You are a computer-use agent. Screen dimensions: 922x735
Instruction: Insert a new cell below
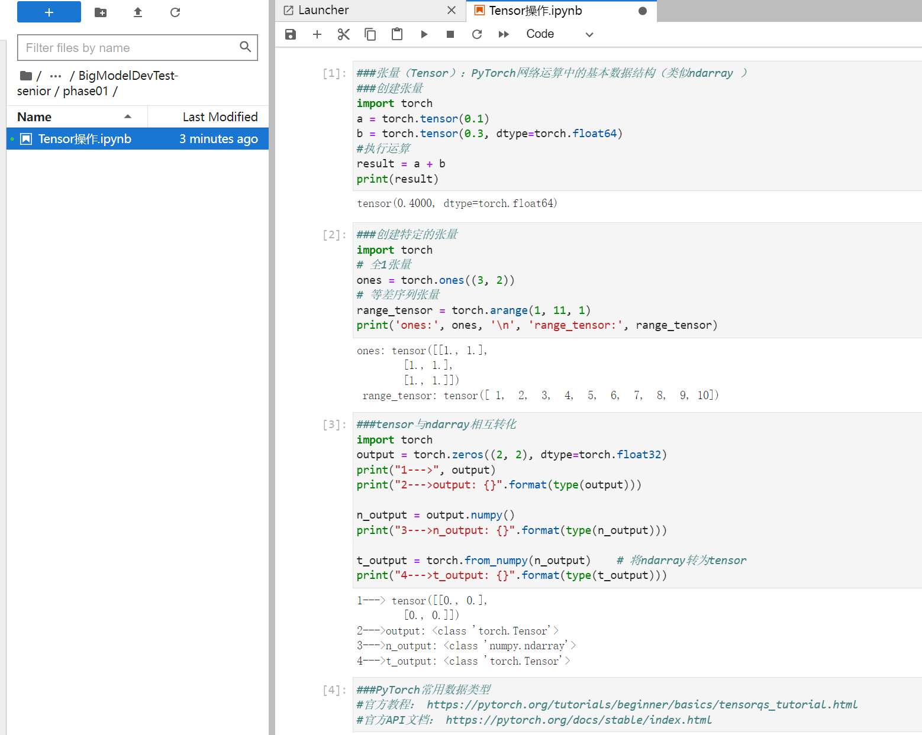coord(317,34)
